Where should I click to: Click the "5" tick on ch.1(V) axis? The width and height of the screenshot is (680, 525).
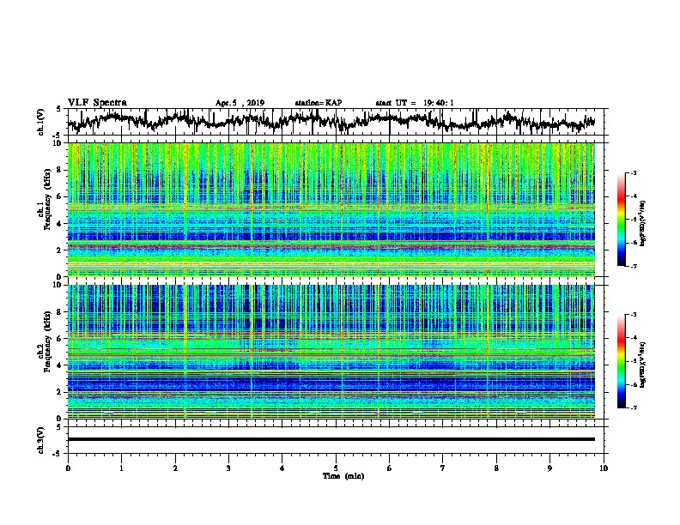coord(59,110)
